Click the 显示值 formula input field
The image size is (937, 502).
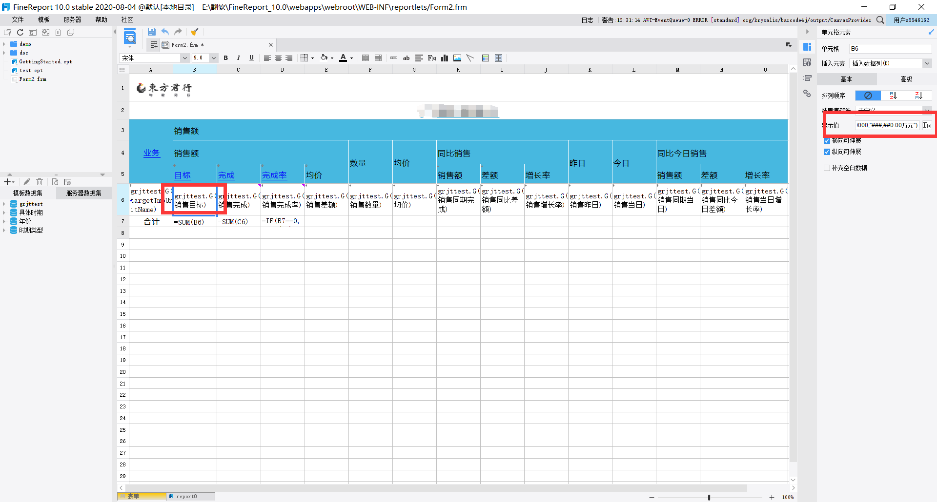point(888,125)
